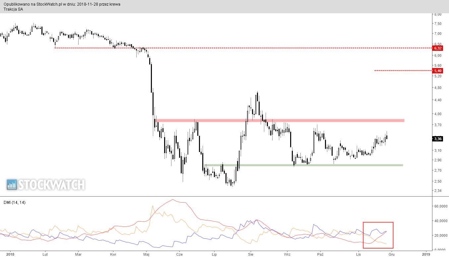The height and width of the screenshot is (257, 449).
Task: Click the Mar month label
Action: (x=78, y=254)
